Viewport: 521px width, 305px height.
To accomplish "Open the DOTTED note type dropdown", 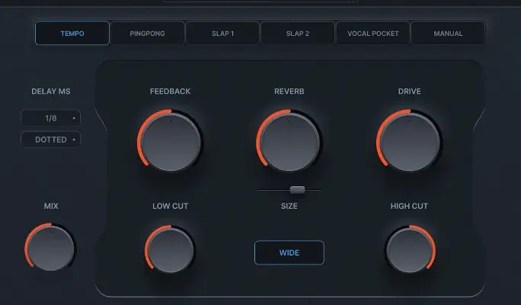I will coord(50,140).
